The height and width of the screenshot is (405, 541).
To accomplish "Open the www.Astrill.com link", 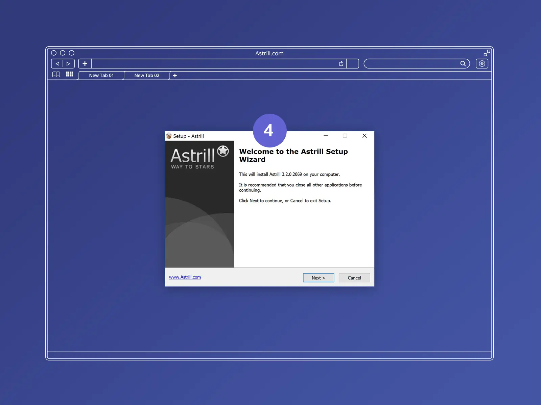I will (185, 277).
